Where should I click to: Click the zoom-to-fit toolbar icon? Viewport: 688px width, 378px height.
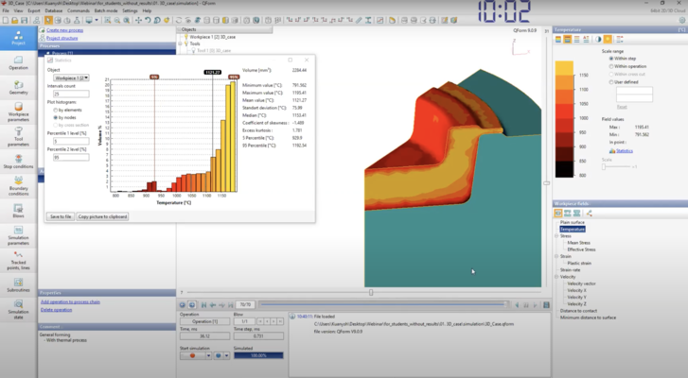tap(107, 20)
